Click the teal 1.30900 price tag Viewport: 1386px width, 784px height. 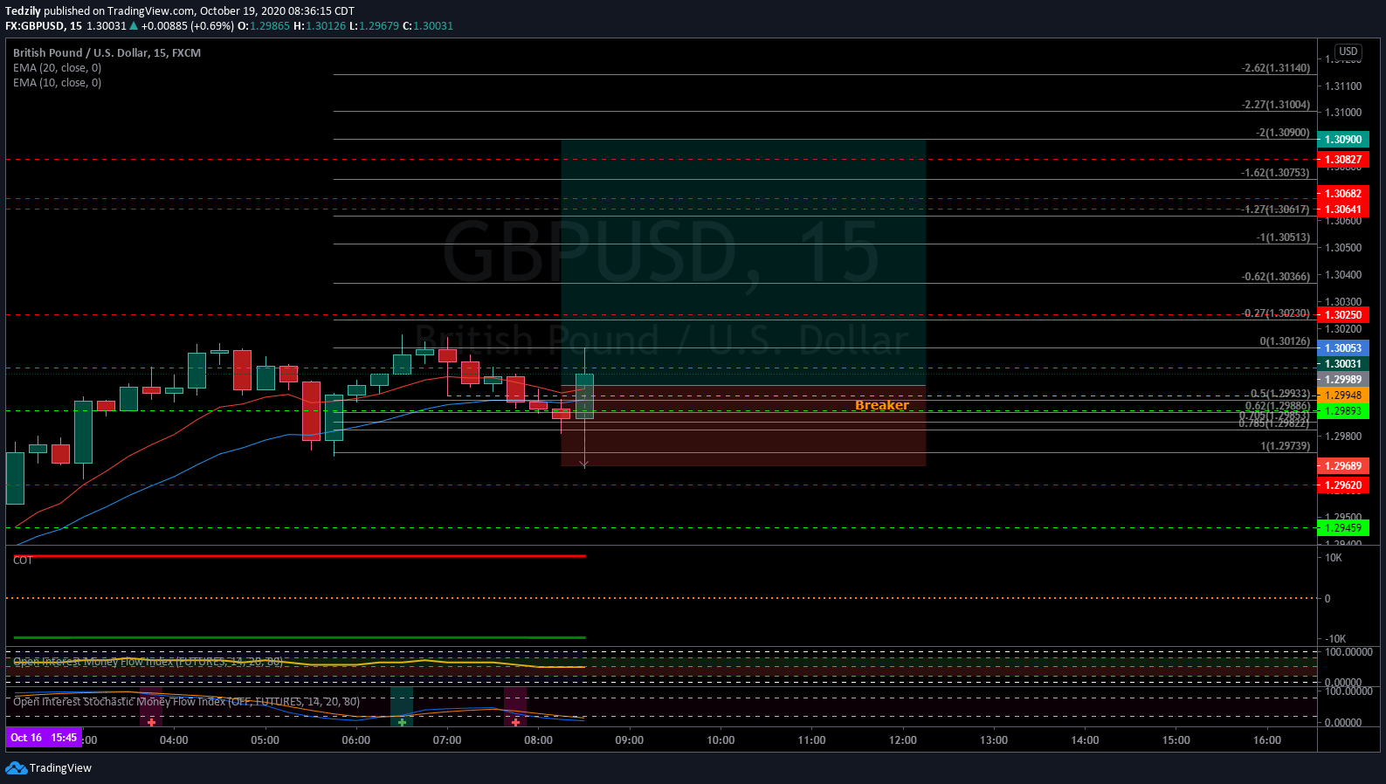coord(1343,140)
